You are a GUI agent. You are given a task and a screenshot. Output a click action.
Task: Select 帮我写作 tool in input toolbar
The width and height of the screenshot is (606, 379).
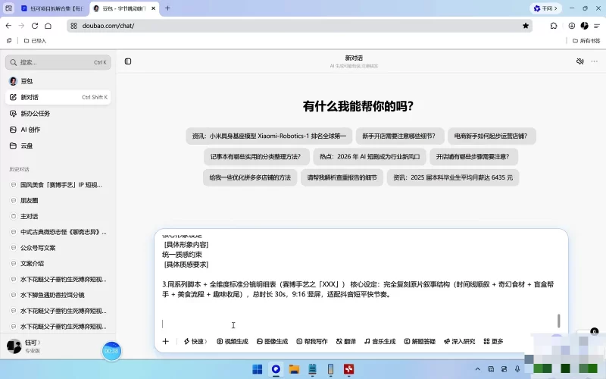[x=312, y=342]
